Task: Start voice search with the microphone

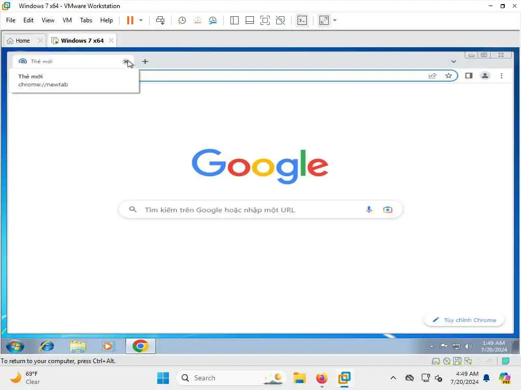Action: 369,210
